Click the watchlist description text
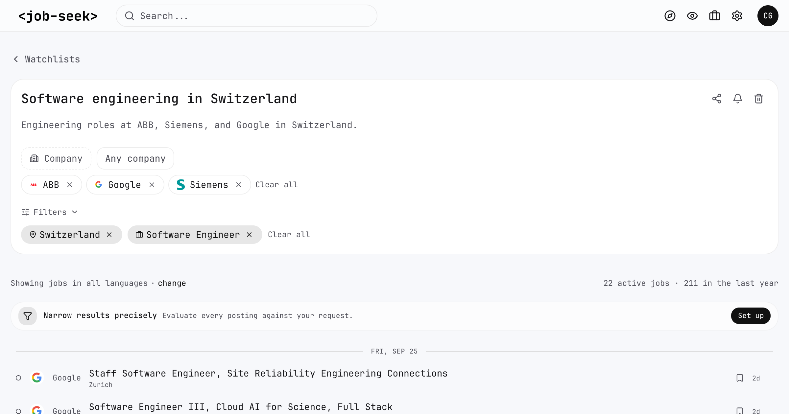 click(189, 125)
